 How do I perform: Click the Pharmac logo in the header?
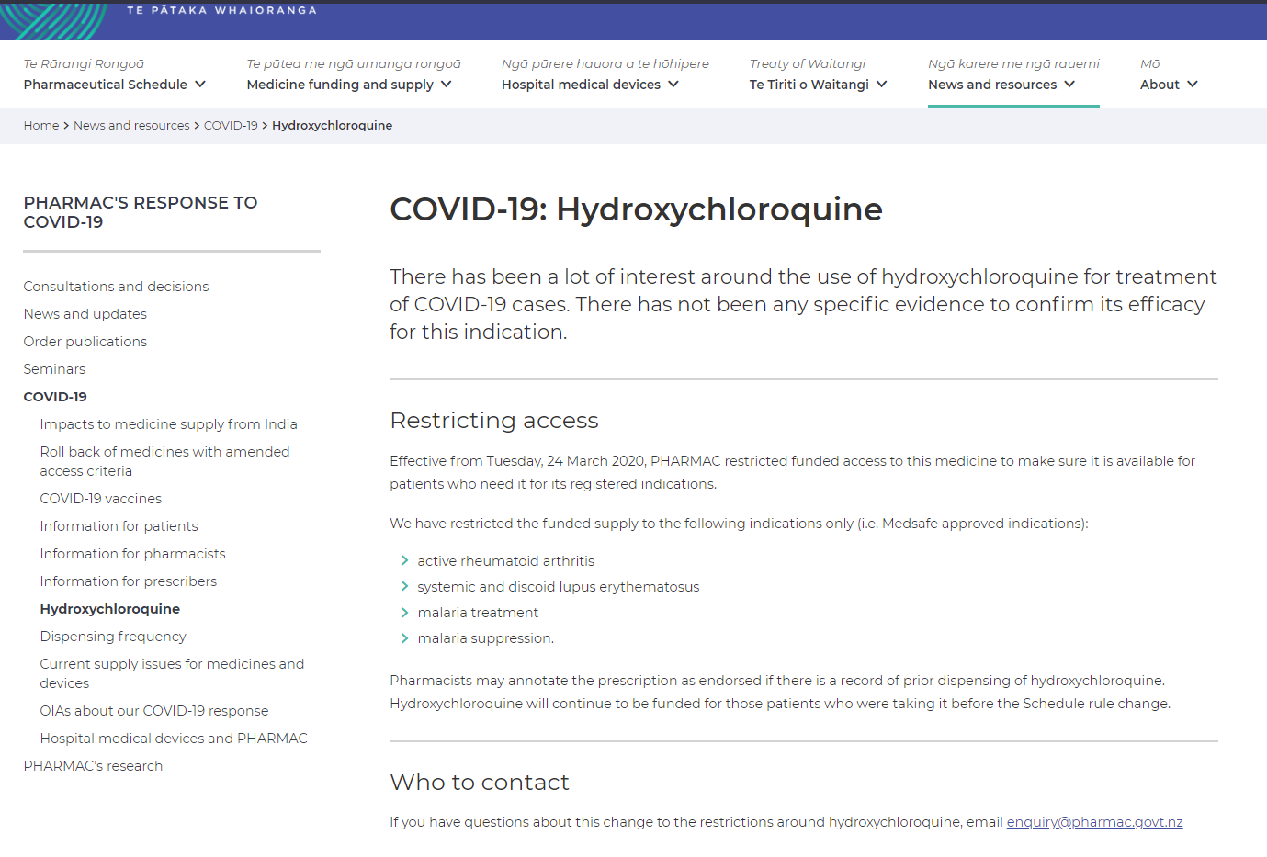click(x=53, y=20)
